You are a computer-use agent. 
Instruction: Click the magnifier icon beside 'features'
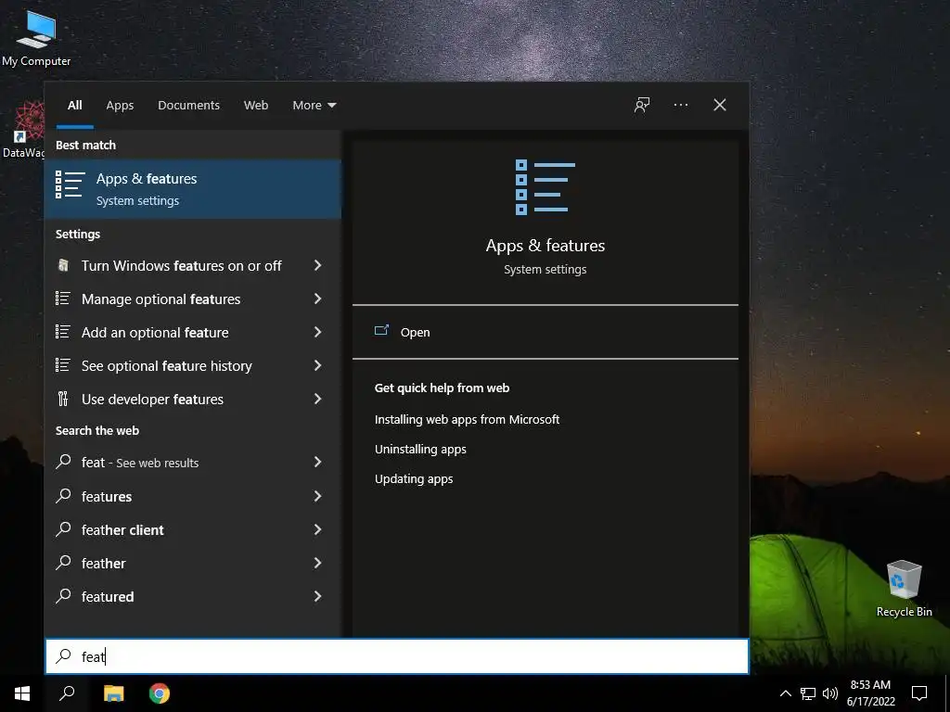click(x=63, y=495)
